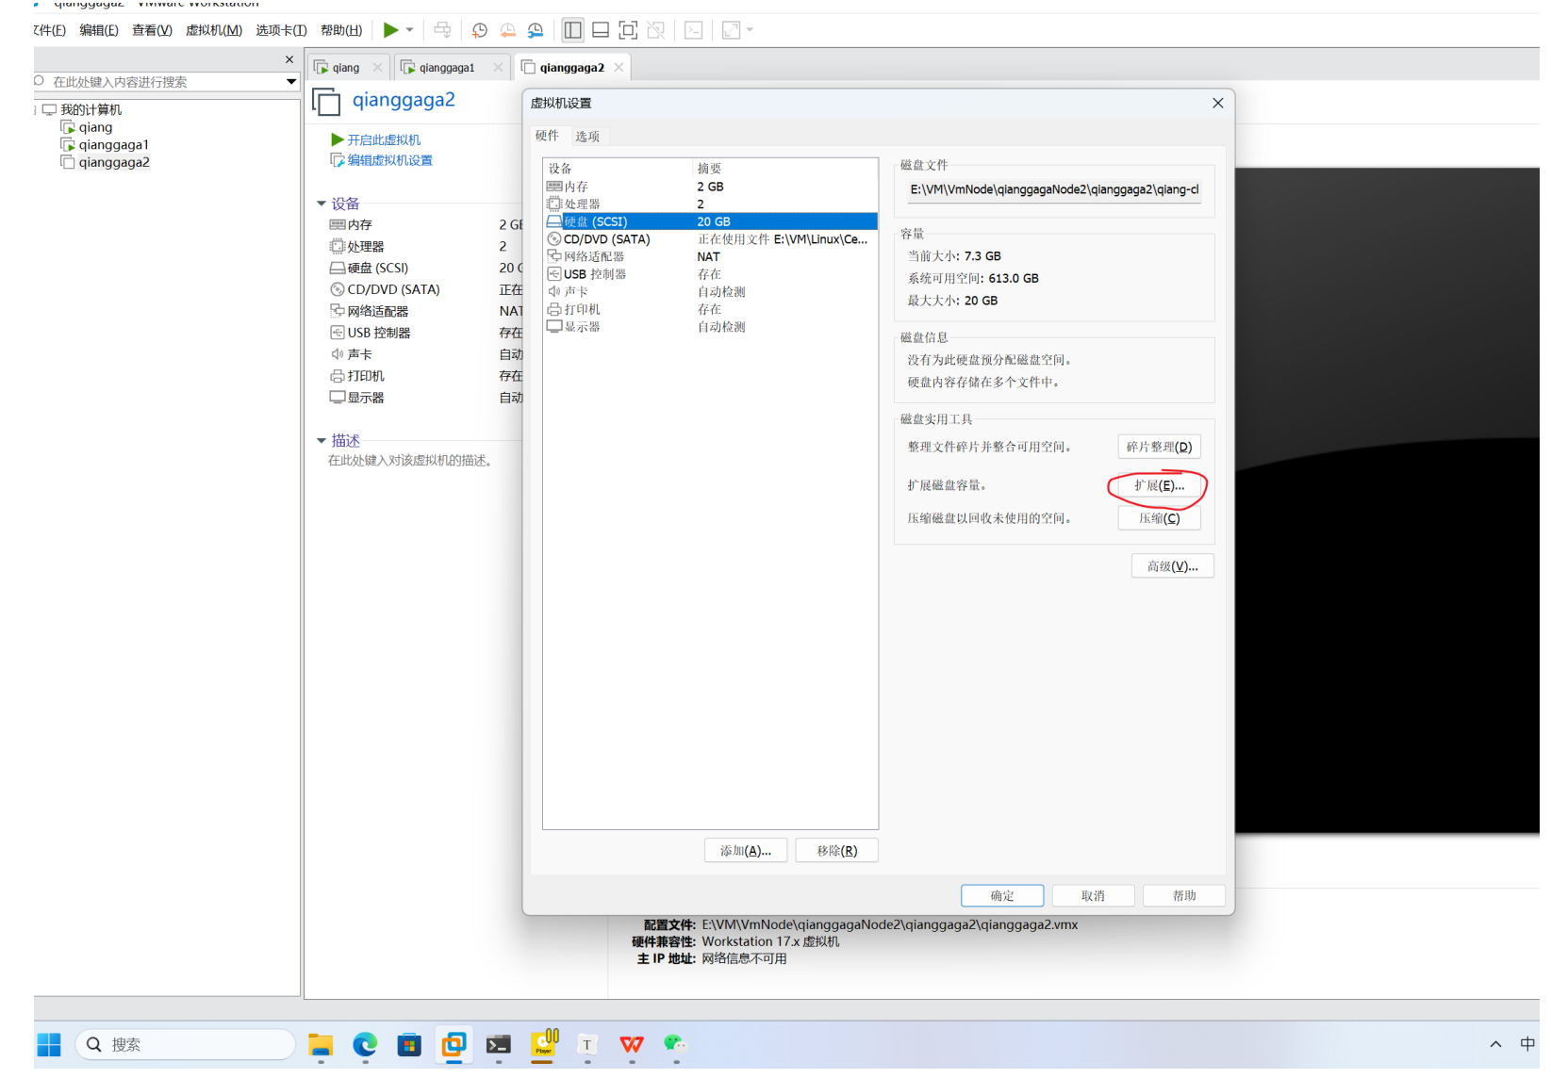Viewport: 1551px width, 1078px height.
Task: Select 打印机 row in hardware list
Action: [x=711, y=309]
